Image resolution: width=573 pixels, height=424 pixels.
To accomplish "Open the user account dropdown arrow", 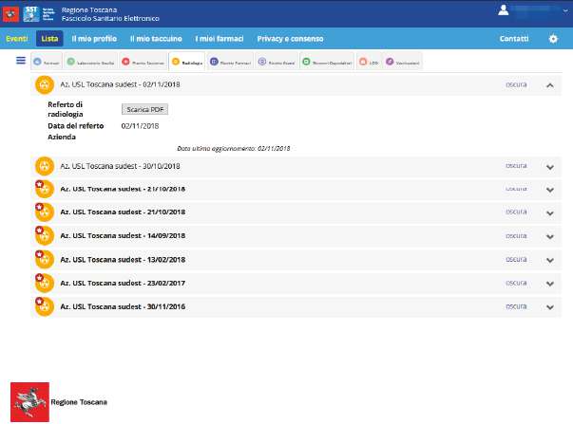I will [x=565, y=11].
